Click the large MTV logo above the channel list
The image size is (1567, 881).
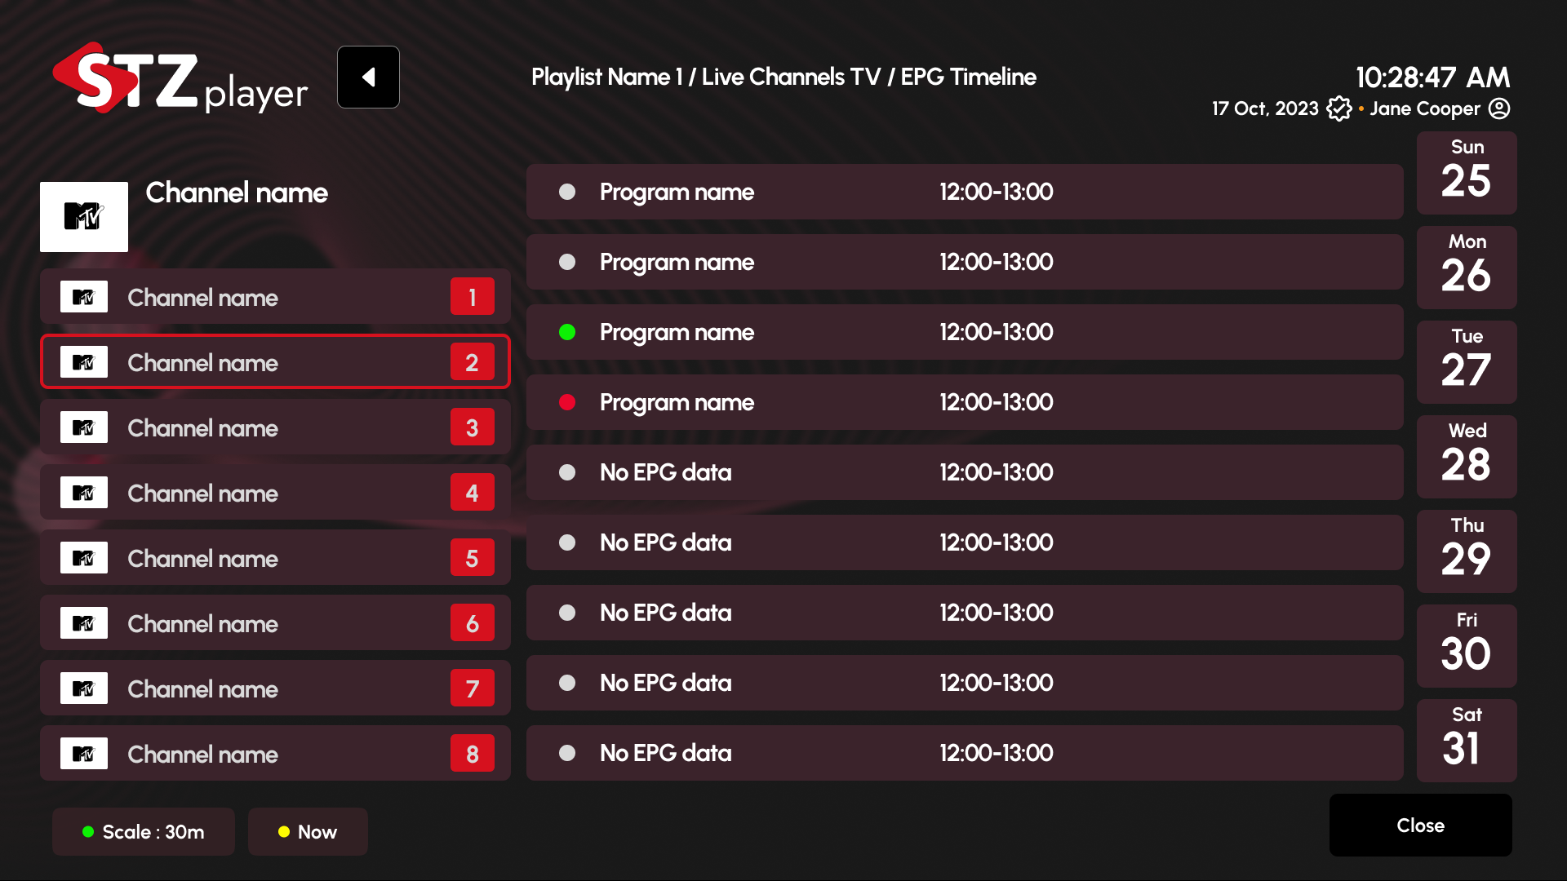(x=84, y=217)
